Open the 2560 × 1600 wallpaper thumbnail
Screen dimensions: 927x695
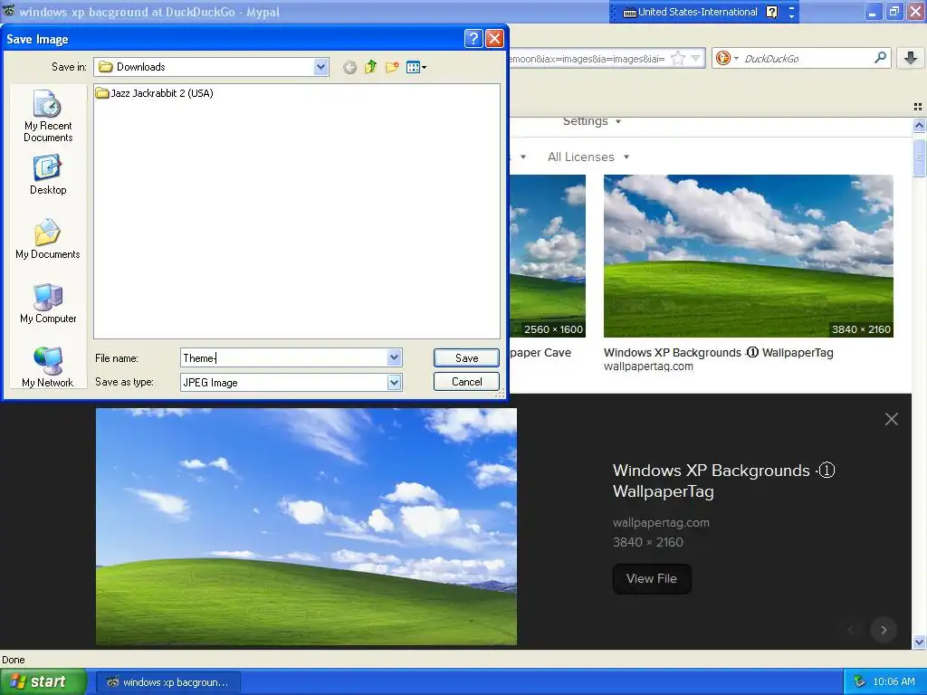(x=548, y=256)
